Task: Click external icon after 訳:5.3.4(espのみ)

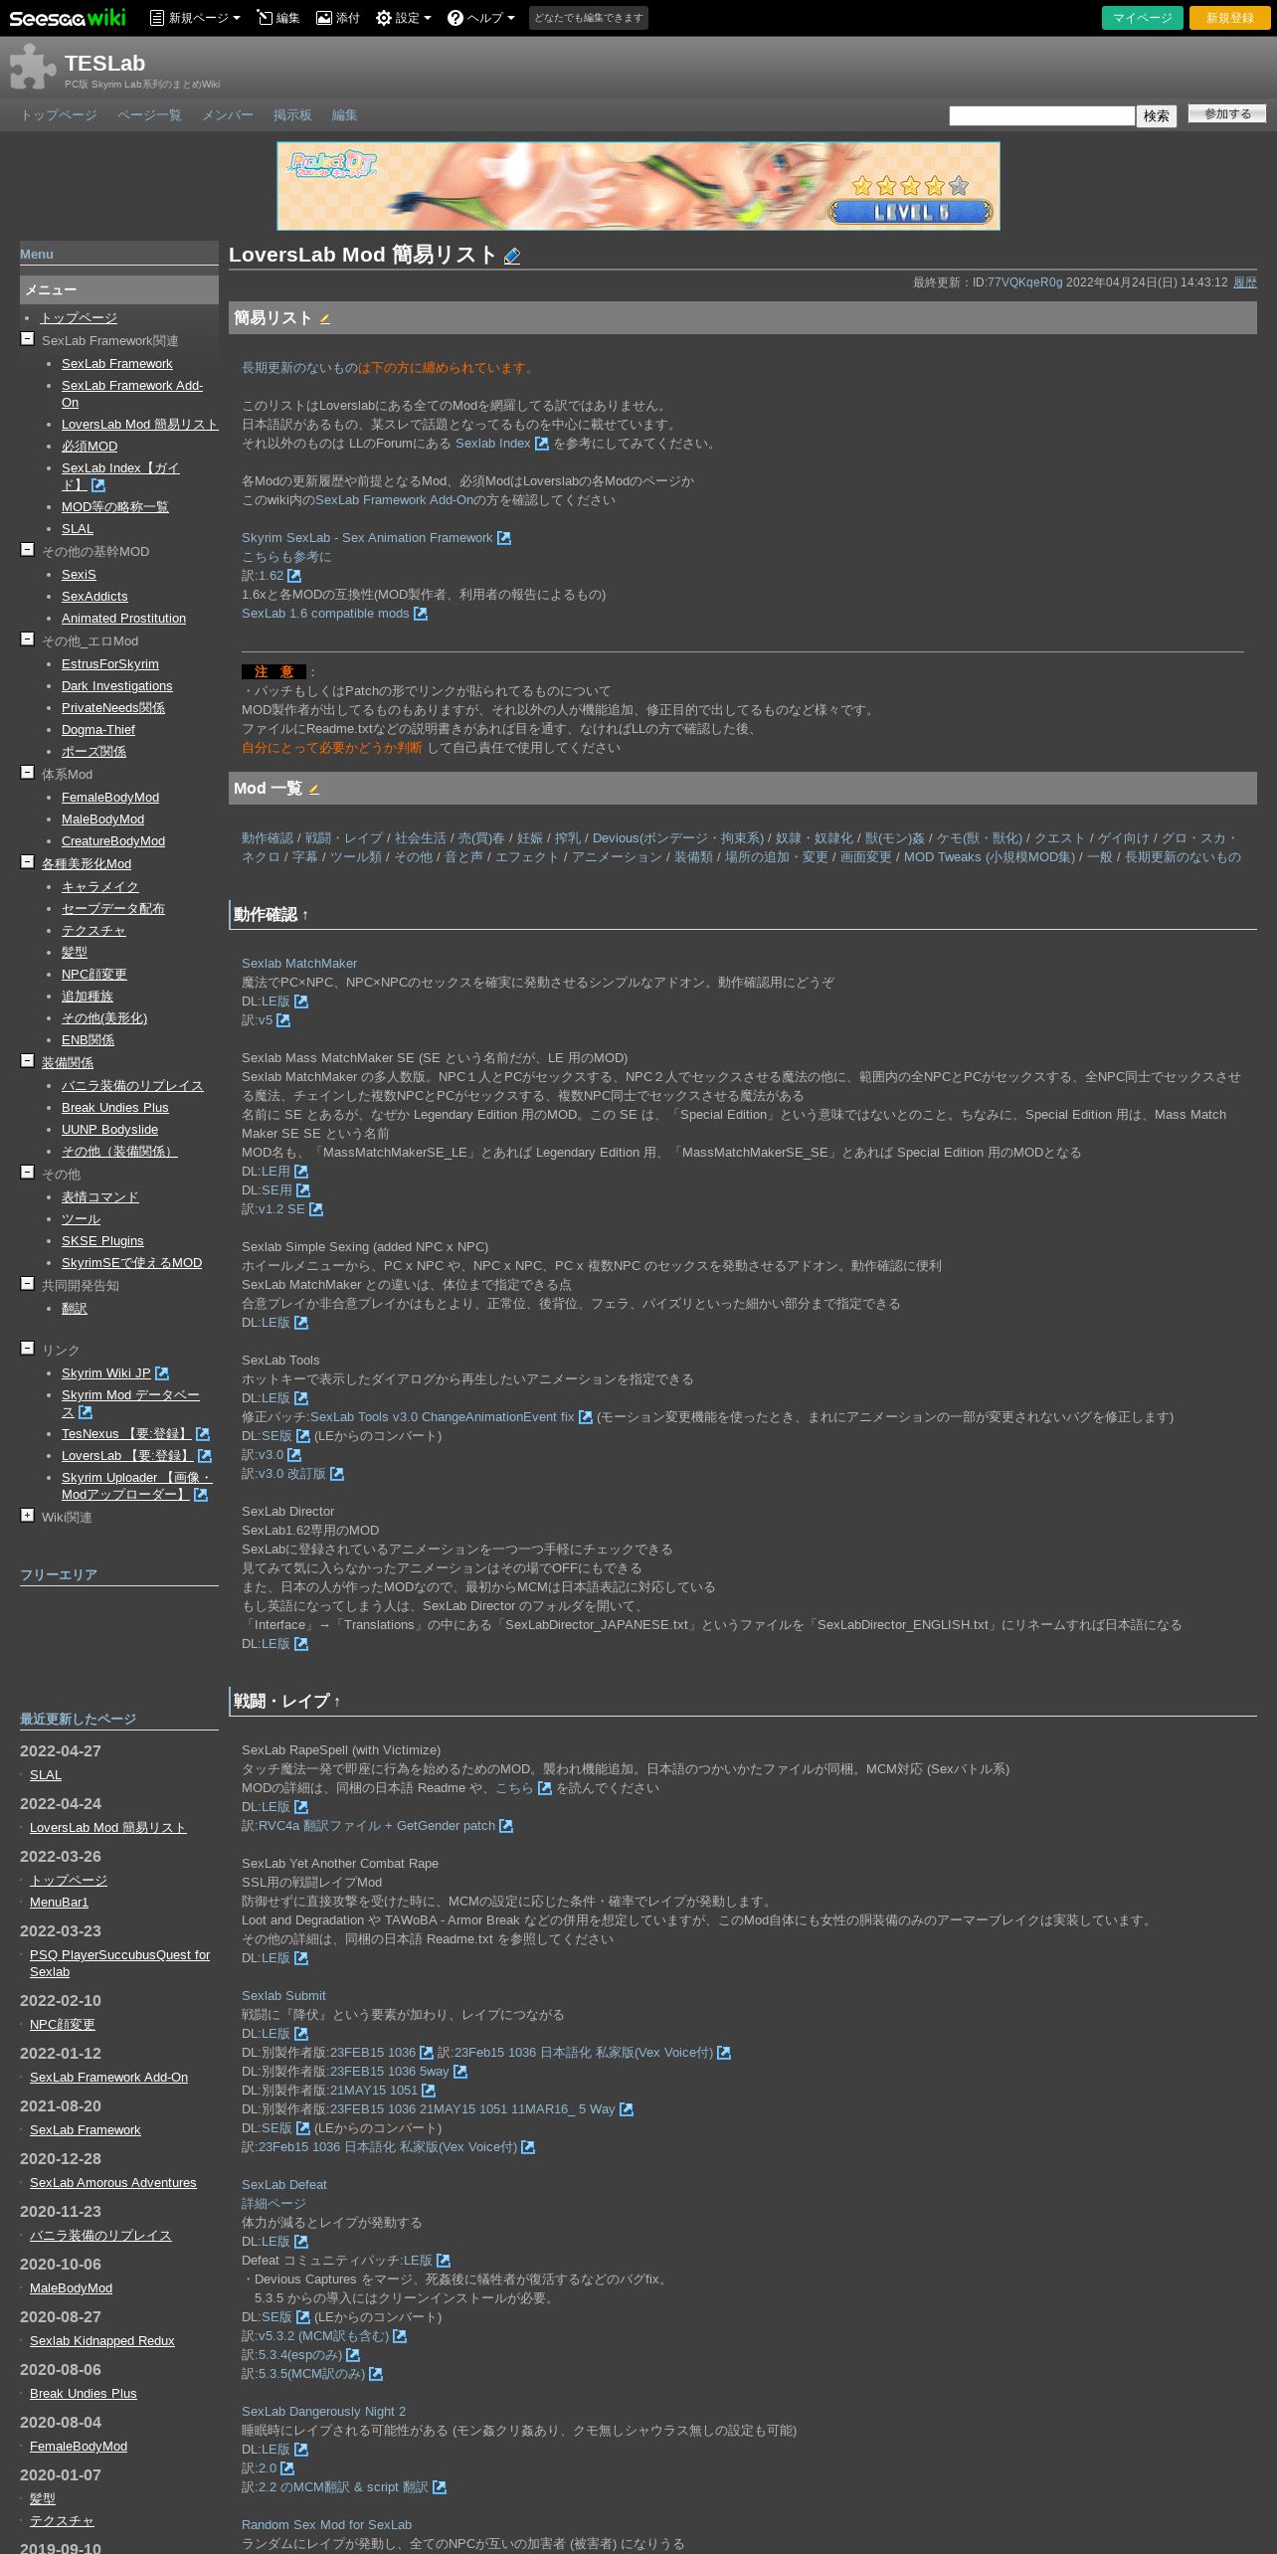Action: coord(353,2355)
